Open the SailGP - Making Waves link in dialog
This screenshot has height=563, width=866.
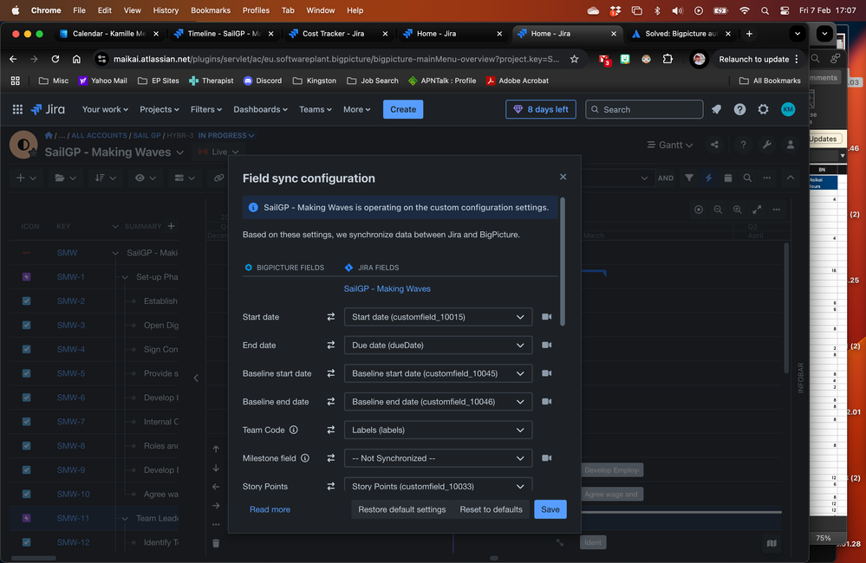coord(387,288)
